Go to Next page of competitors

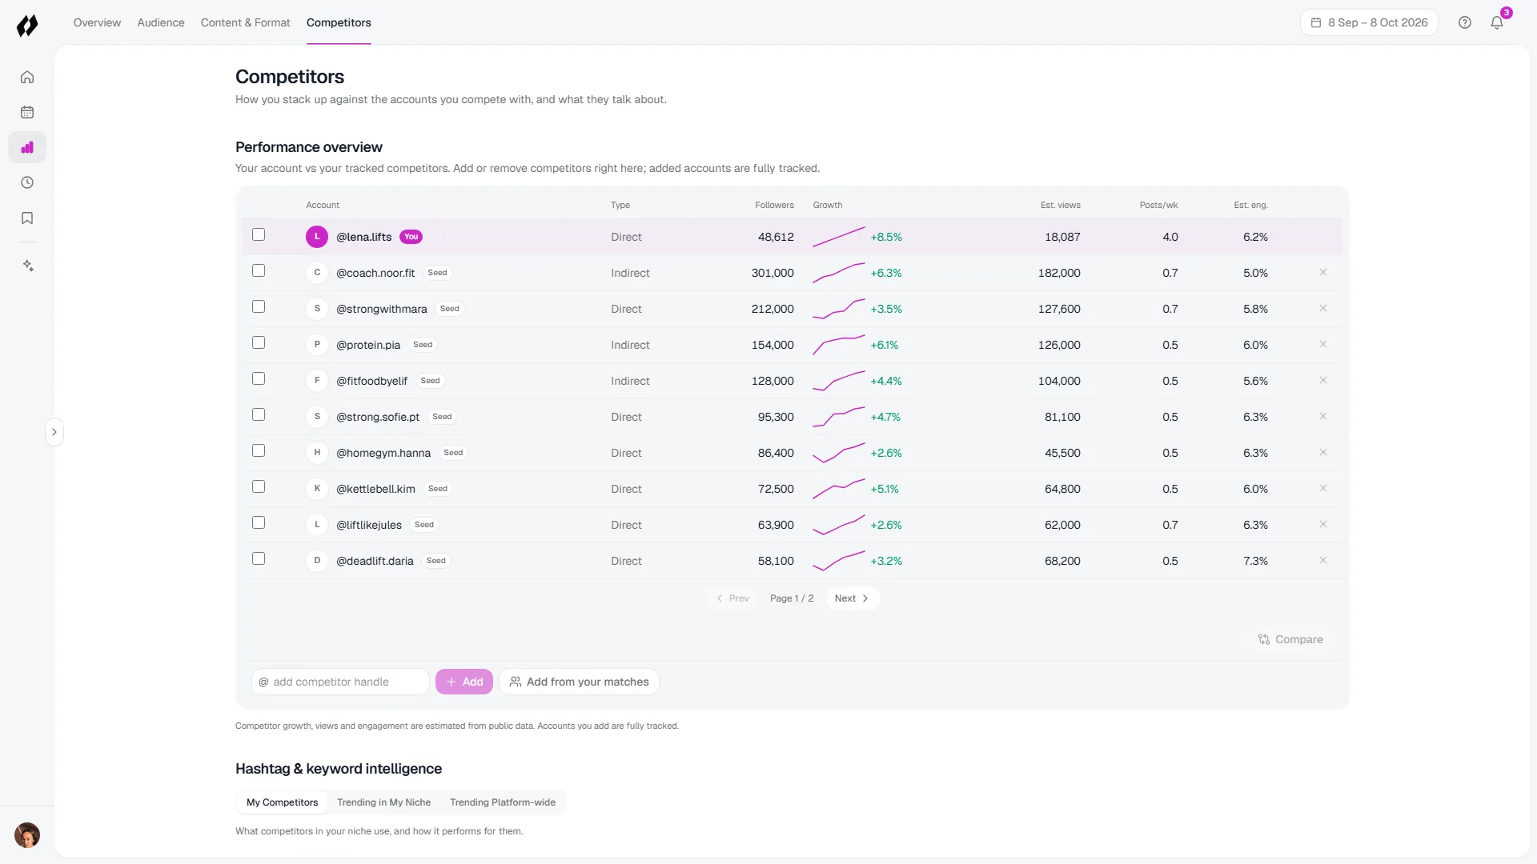(x=852, y=598)
